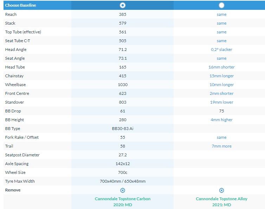Viewport: 265px width, 209px height.
Task: Open Cannondale Topstone Alloy 2021: MD link
Action: pyautogui.click(x=221, y=202)
